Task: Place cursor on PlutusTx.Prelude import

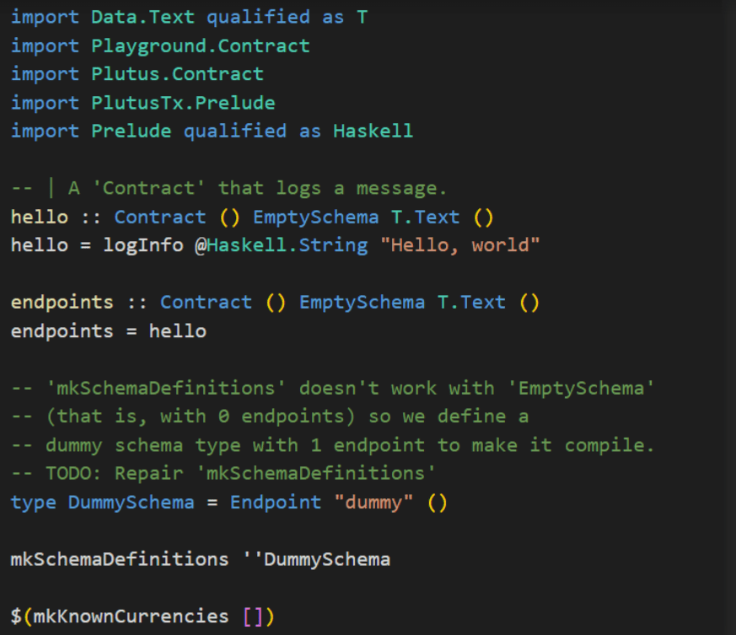Action: coord(183,103)
